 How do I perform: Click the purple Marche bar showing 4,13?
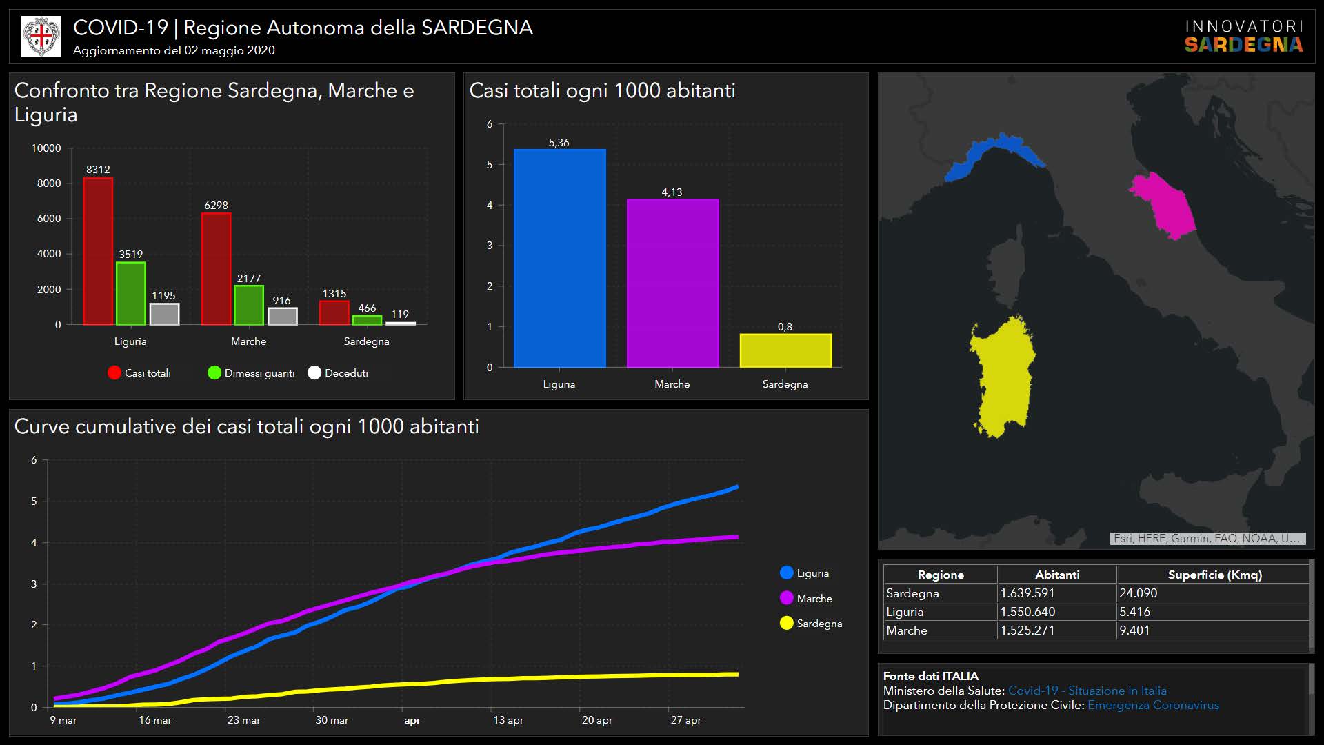(672, 283)
